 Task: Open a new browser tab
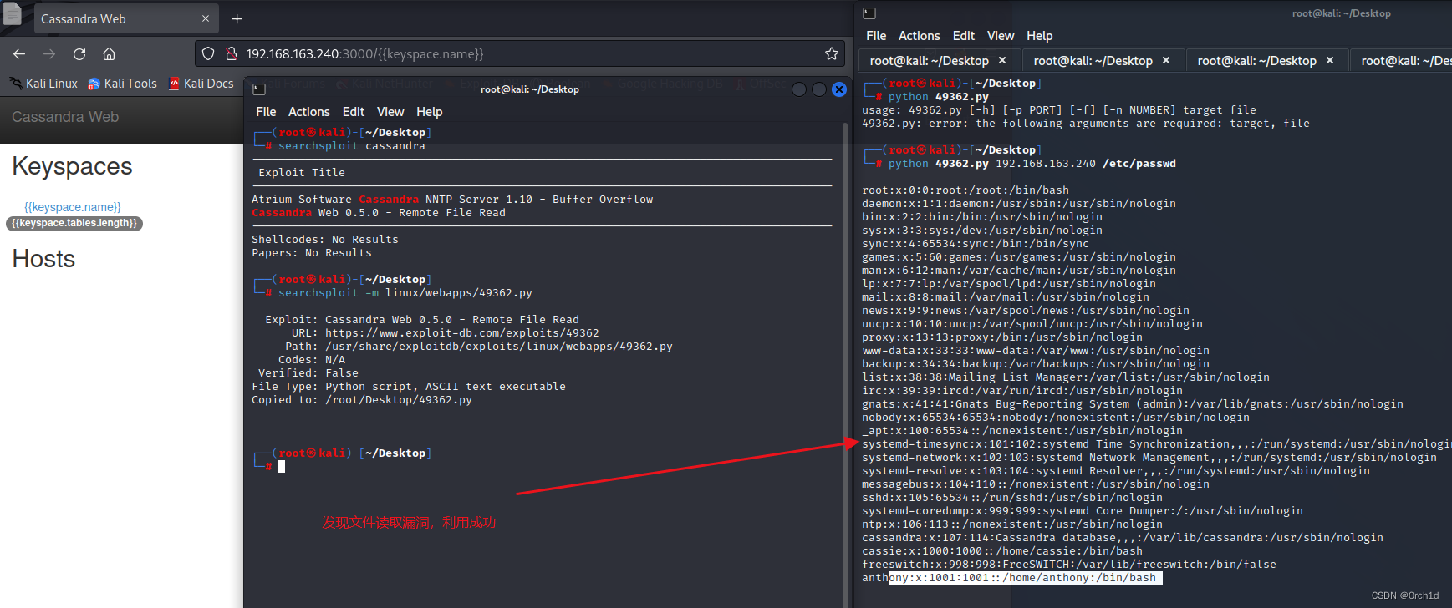(237, 18)
